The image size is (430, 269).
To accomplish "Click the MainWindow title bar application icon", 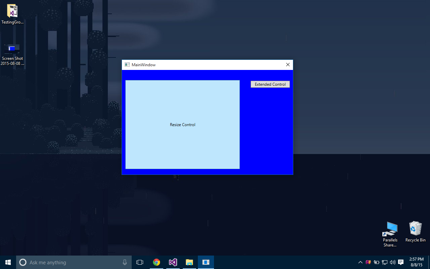I will [127, 65].
